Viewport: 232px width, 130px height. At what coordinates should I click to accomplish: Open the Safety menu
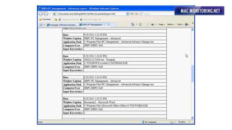[171, 25]
